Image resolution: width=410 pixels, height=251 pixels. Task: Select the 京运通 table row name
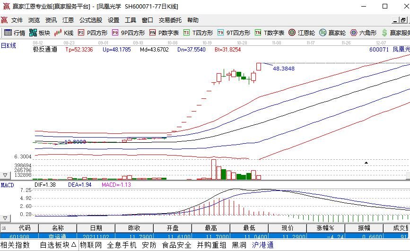coord(58,236)
